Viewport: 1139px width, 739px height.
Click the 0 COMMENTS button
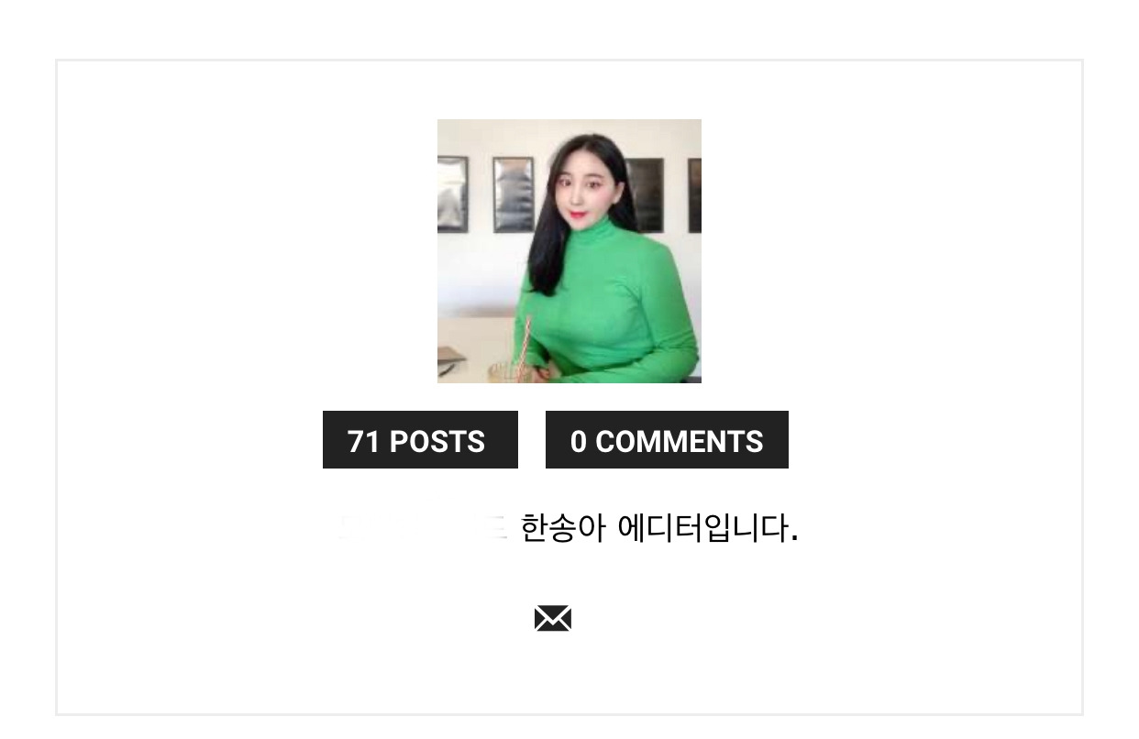click(667, 440)
